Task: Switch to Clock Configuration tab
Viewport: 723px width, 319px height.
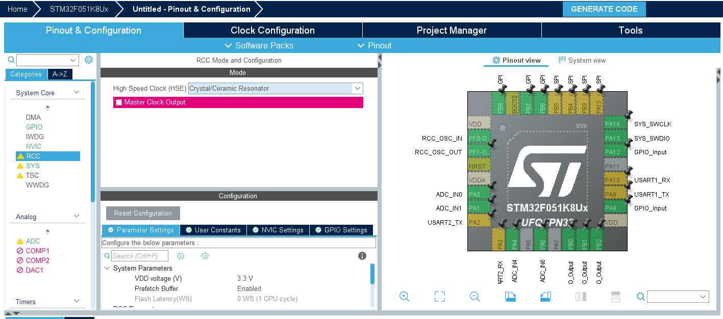Action: (x=272, y=30)
